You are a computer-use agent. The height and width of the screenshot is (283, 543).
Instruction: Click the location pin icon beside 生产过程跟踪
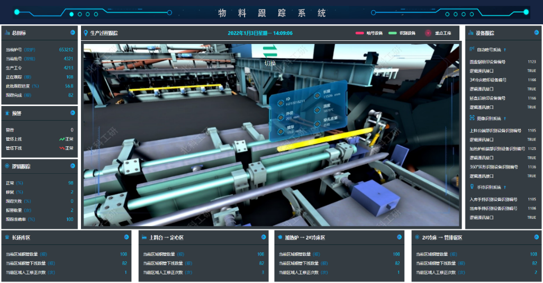pyautogui.click(x=86, y=33)
